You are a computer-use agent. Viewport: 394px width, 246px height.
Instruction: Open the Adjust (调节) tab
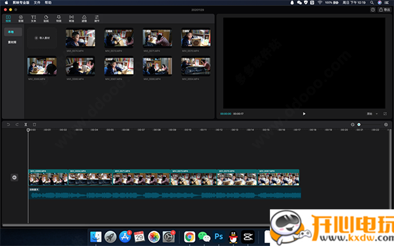coord(97,18)
